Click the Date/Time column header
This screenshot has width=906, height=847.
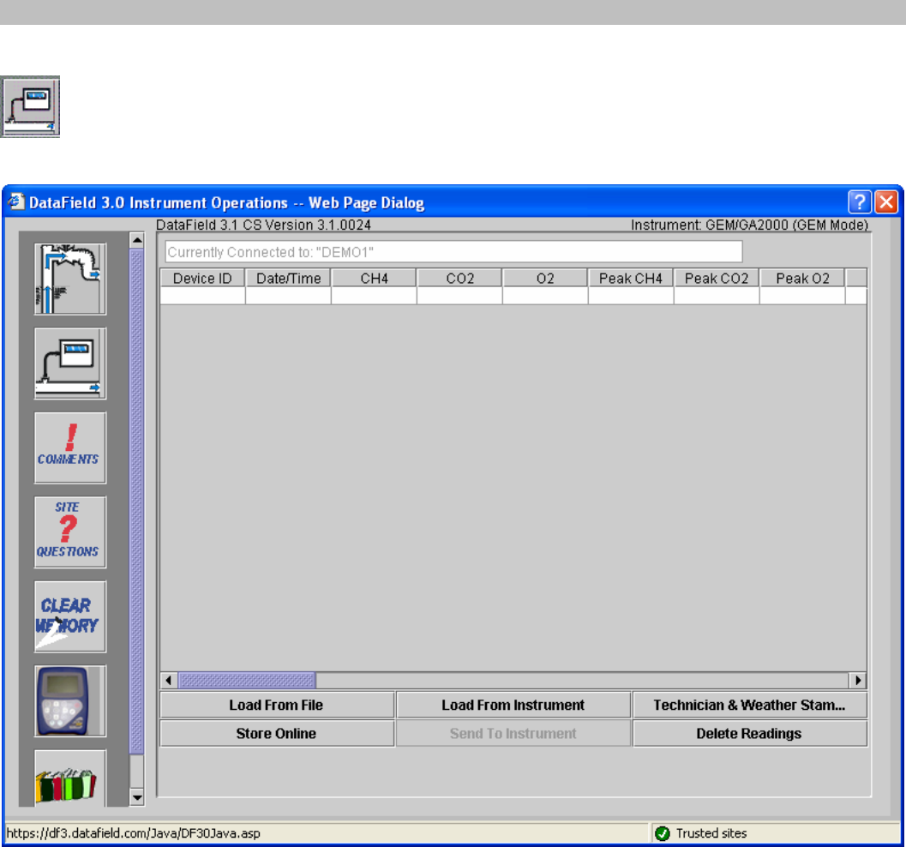(x=288, y=278)
